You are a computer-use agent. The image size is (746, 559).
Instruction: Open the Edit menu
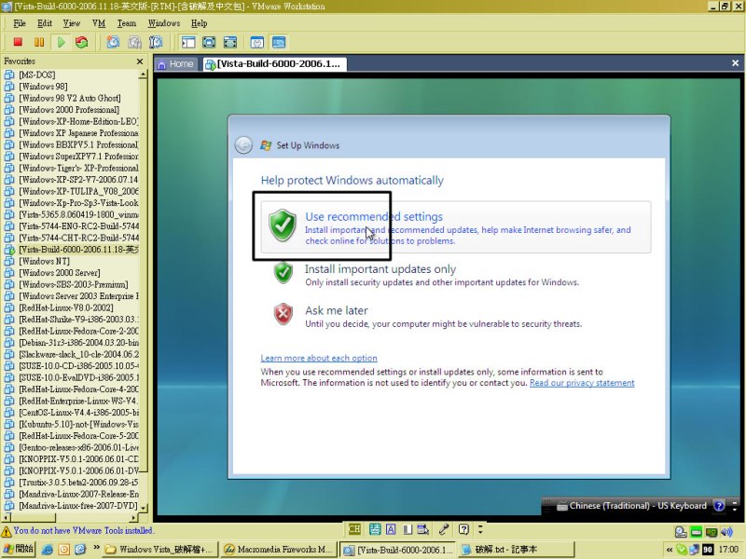click(45, 23)
